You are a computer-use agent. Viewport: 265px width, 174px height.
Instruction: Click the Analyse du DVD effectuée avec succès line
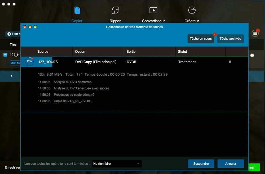81,88
